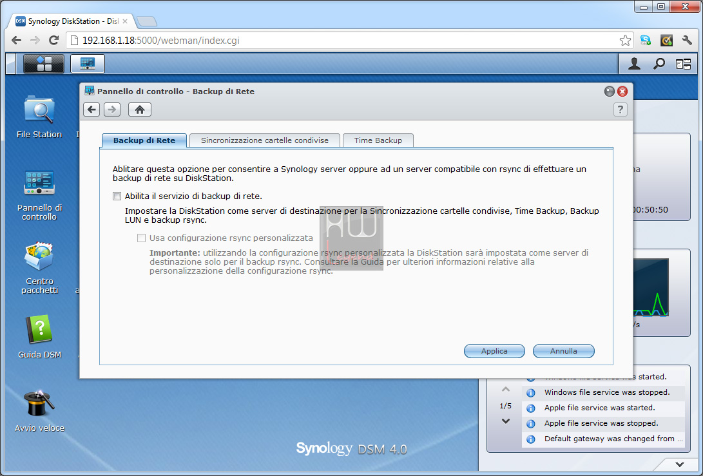Enable Abilita il servizio di backup di rete
The width and height of the screenshot is (703, 476).
tap(117, 196)
